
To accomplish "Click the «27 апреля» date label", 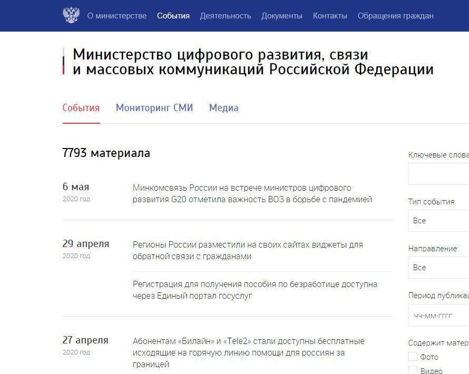I will (x=85, y=340).
